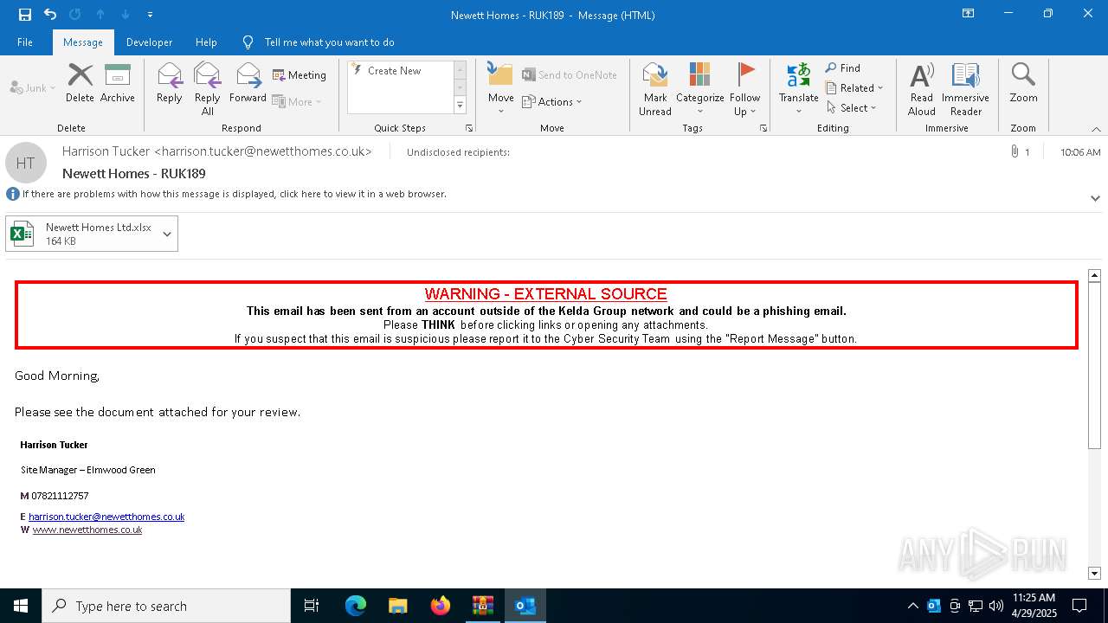Expand the Quick Steps gallery
1108x623 pixels.
[461, 106]
